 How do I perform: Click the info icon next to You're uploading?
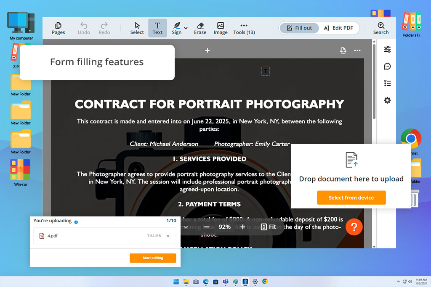76,222
